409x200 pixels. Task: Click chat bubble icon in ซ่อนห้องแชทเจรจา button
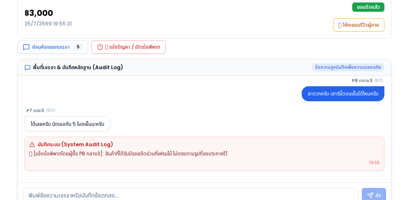26,47
